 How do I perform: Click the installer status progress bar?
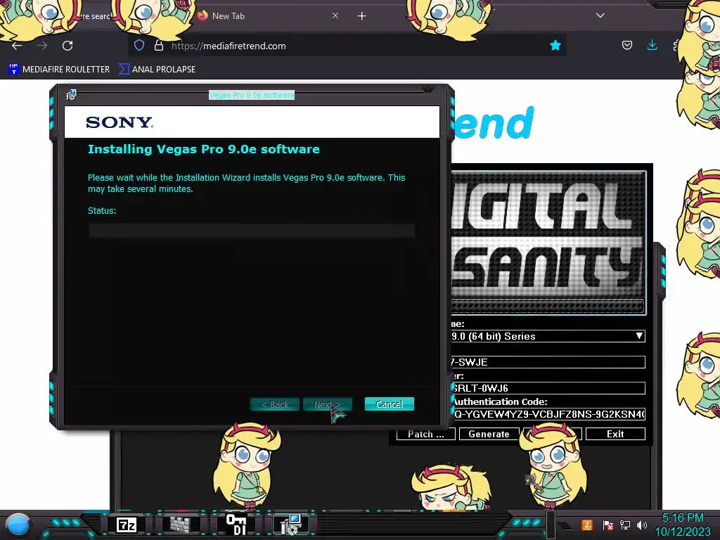[252, 231]
